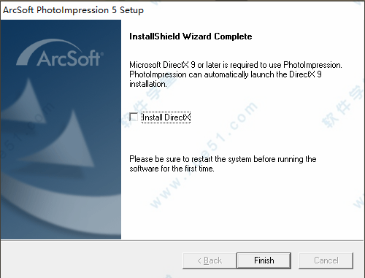Click the disabled Cancel button
The height and width of the screenshot is (278, 365).
click(x=326, y=260)
